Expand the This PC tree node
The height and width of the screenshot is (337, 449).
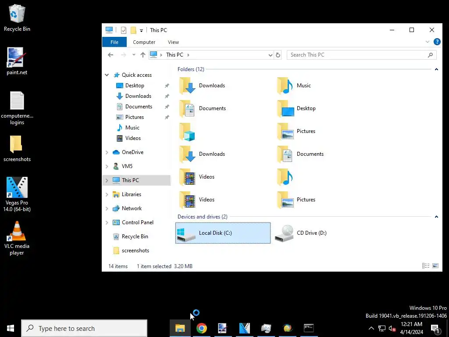click(x=107, y=180)
